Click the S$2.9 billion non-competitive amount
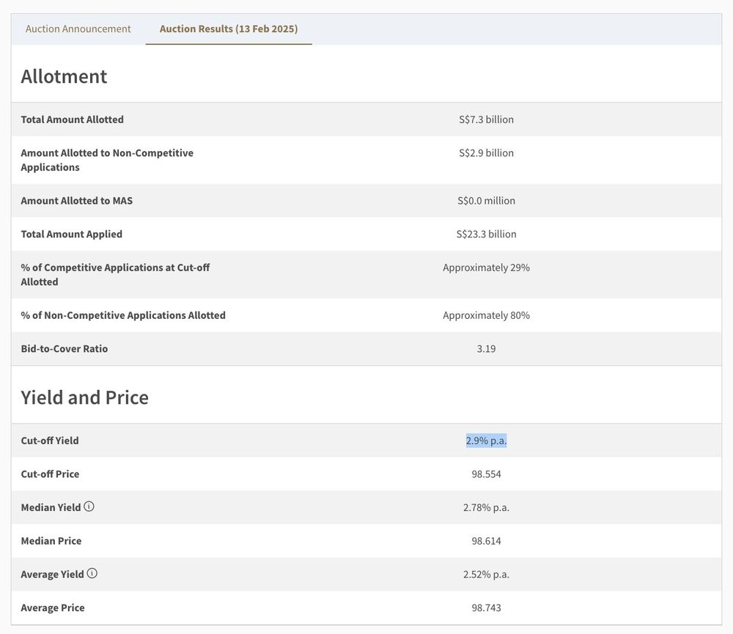733x634 pixels. 486,153
